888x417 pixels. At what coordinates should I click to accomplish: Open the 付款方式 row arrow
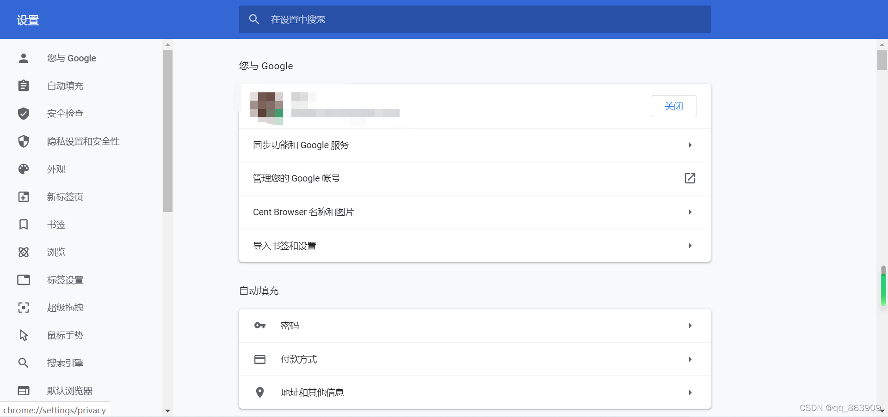click(690, 359)
